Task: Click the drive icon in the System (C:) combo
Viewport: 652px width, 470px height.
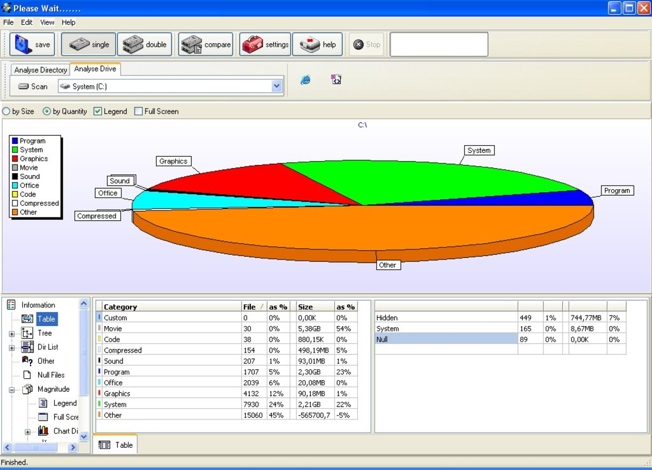Action: click(65, 86)
